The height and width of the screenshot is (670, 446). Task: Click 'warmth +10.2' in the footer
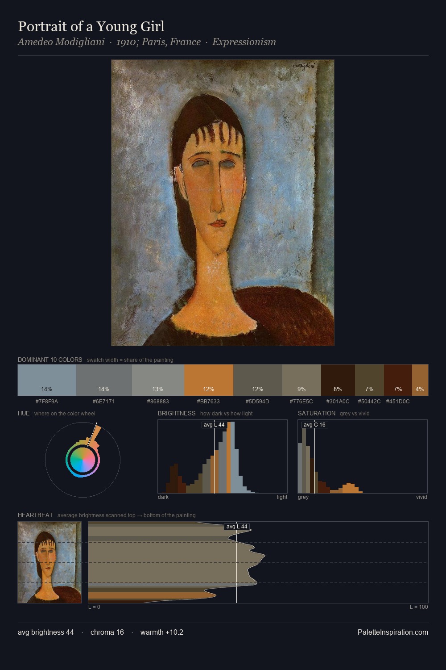[162, 632]
